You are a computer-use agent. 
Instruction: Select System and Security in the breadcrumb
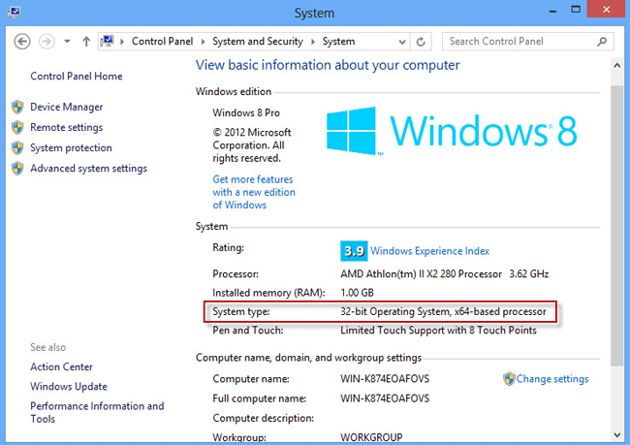coord(258,42)
